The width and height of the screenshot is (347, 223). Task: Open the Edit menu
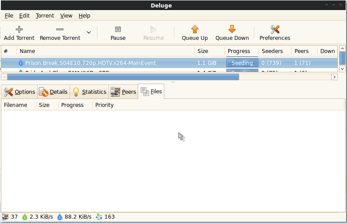click(24, 16)
